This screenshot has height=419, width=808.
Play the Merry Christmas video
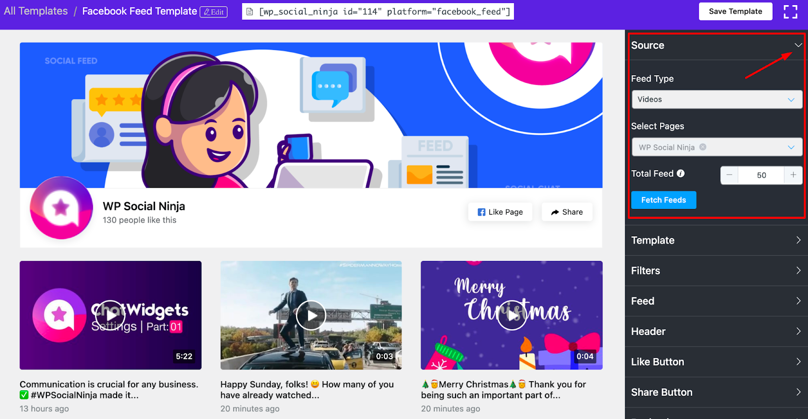click(512, 315)
